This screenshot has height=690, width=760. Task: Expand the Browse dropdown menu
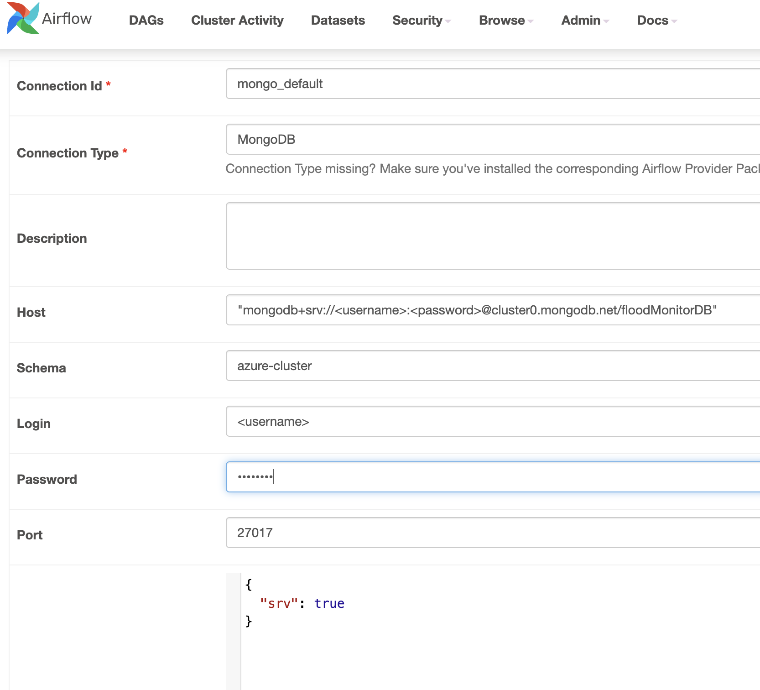click(x=506, y=20)
